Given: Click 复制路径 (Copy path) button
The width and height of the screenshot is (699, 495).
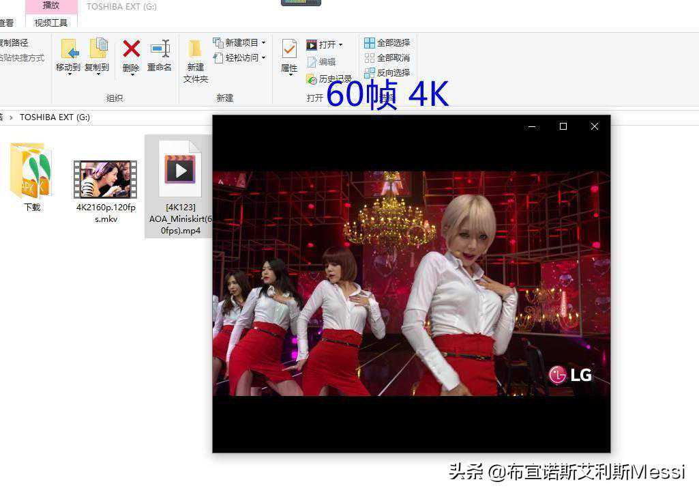Looking at the screenshot, I should coord(14,43).
